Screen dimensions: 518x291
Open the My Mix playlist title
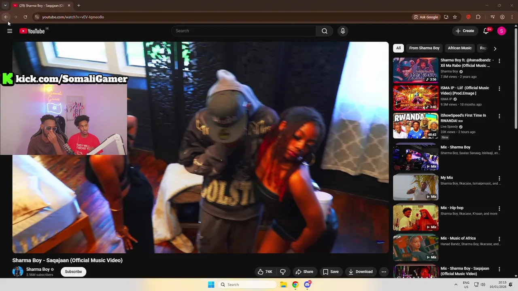[447, 178]
